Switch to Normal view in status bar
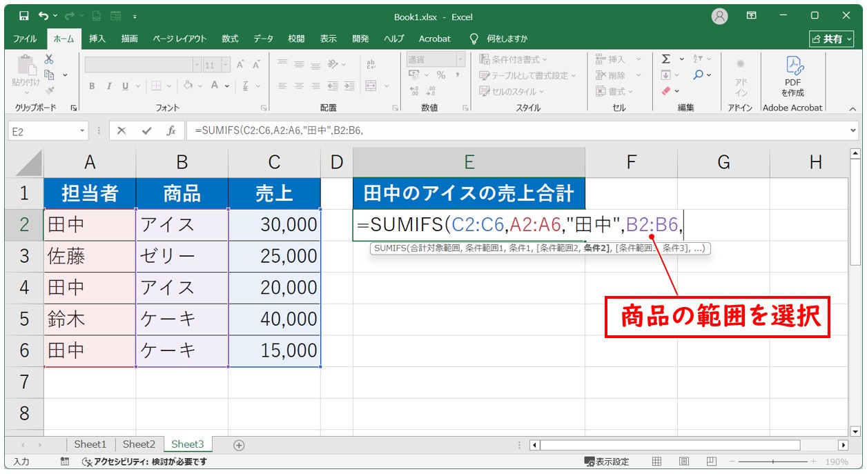The height and width of the screenshot is (474, 867). 657,462
